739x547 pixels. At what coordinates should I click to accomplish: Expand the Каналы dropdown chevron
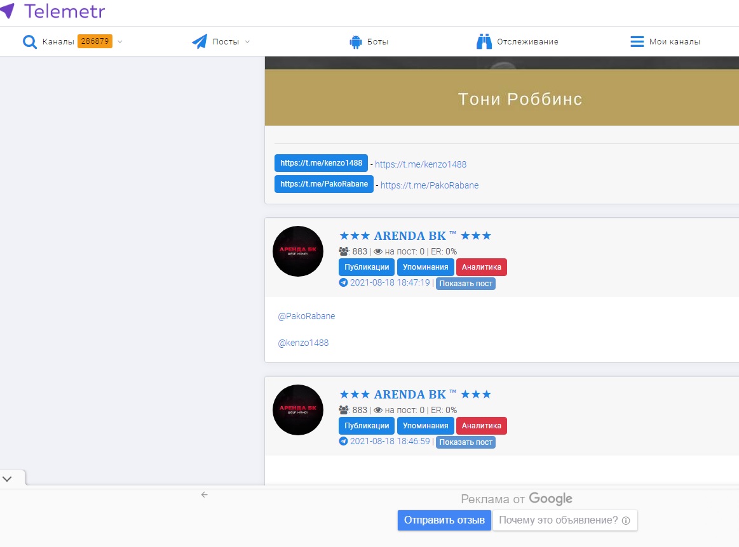[119, 41]
